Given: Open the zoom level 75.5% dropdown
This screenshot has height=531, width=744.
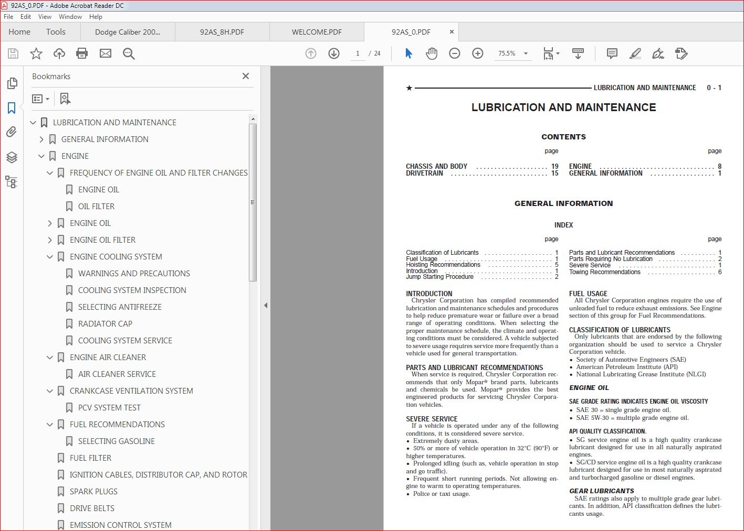Looking at the screenshot, I should tap(513, 53).
